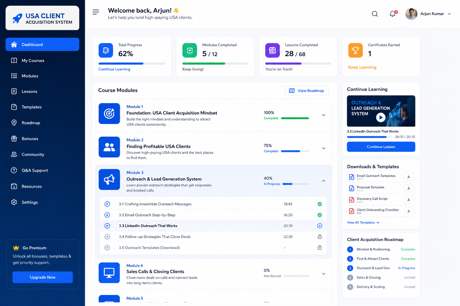The width and height of the screenshot is (460, 306).
Task: Select roadmap step 5 Delivery & Scaling
Action: point(381,287)
